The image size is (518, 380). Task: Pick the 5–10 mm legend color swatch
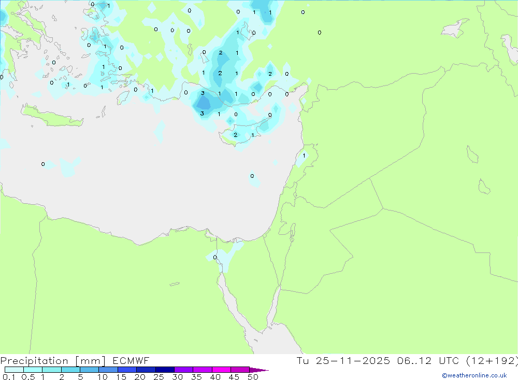pyautogui.click(x=89, y=370)
